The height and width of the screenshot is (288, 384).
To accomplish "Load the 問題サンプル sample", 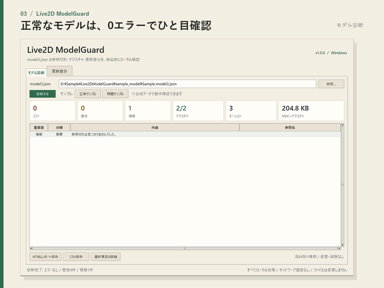I will tap(115, 94).
